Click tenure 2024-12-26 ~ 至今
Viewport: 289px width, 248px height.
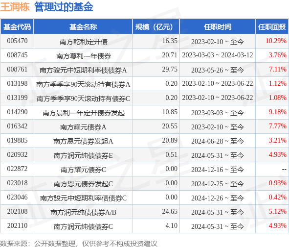coord(218,198)
